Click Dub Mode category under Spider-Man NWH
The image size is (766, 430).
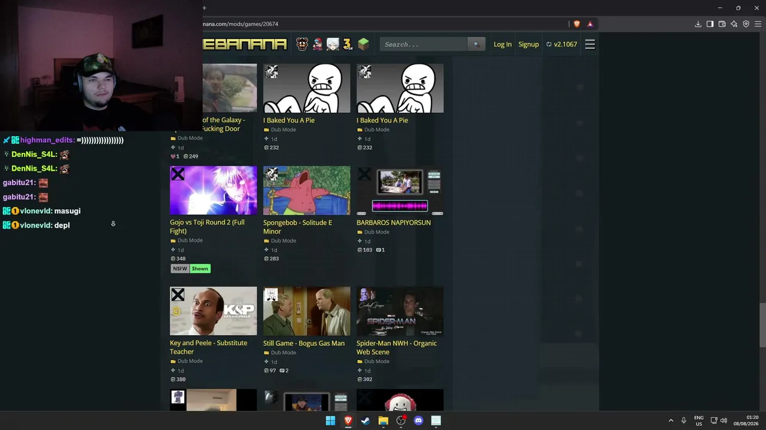[376, 361]
